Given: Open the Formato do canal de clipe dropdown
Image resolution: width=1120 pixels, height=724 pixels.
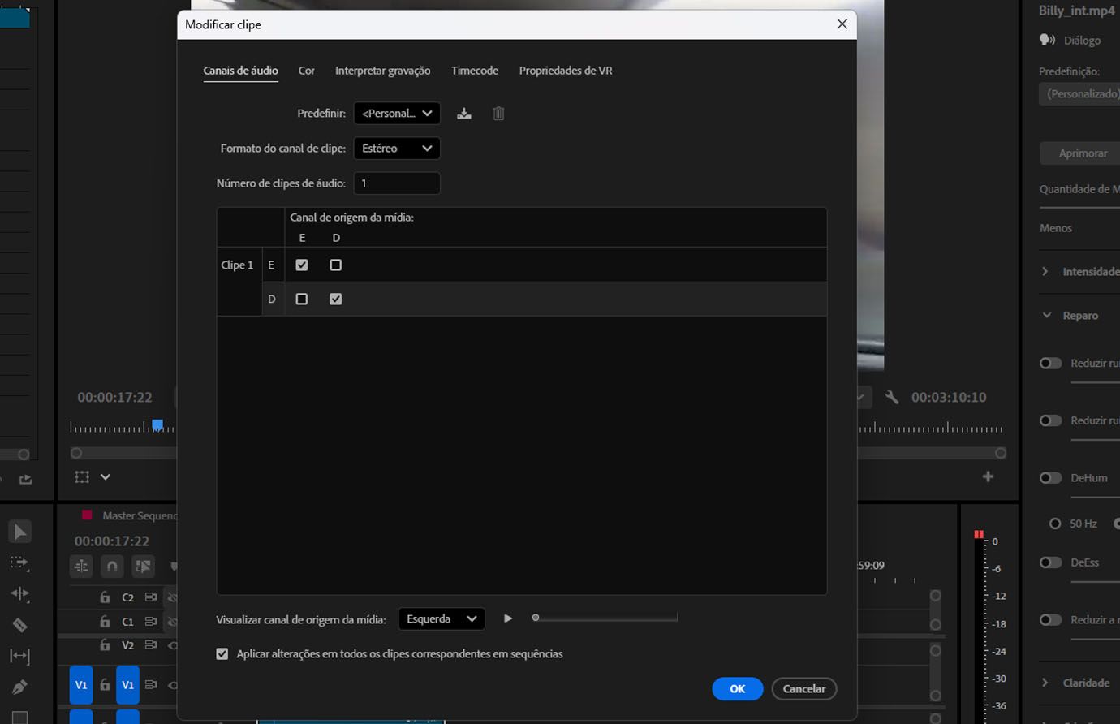Looking at the screenshot, I should pyautogui.click(x=396, y=149).
